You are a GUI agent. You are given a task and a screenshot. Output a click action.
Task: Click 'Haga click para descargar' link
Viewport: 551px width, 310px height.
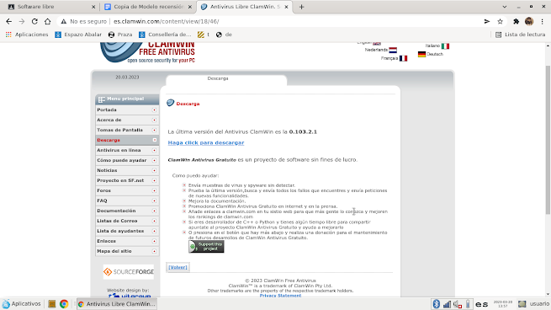[206, 143]
